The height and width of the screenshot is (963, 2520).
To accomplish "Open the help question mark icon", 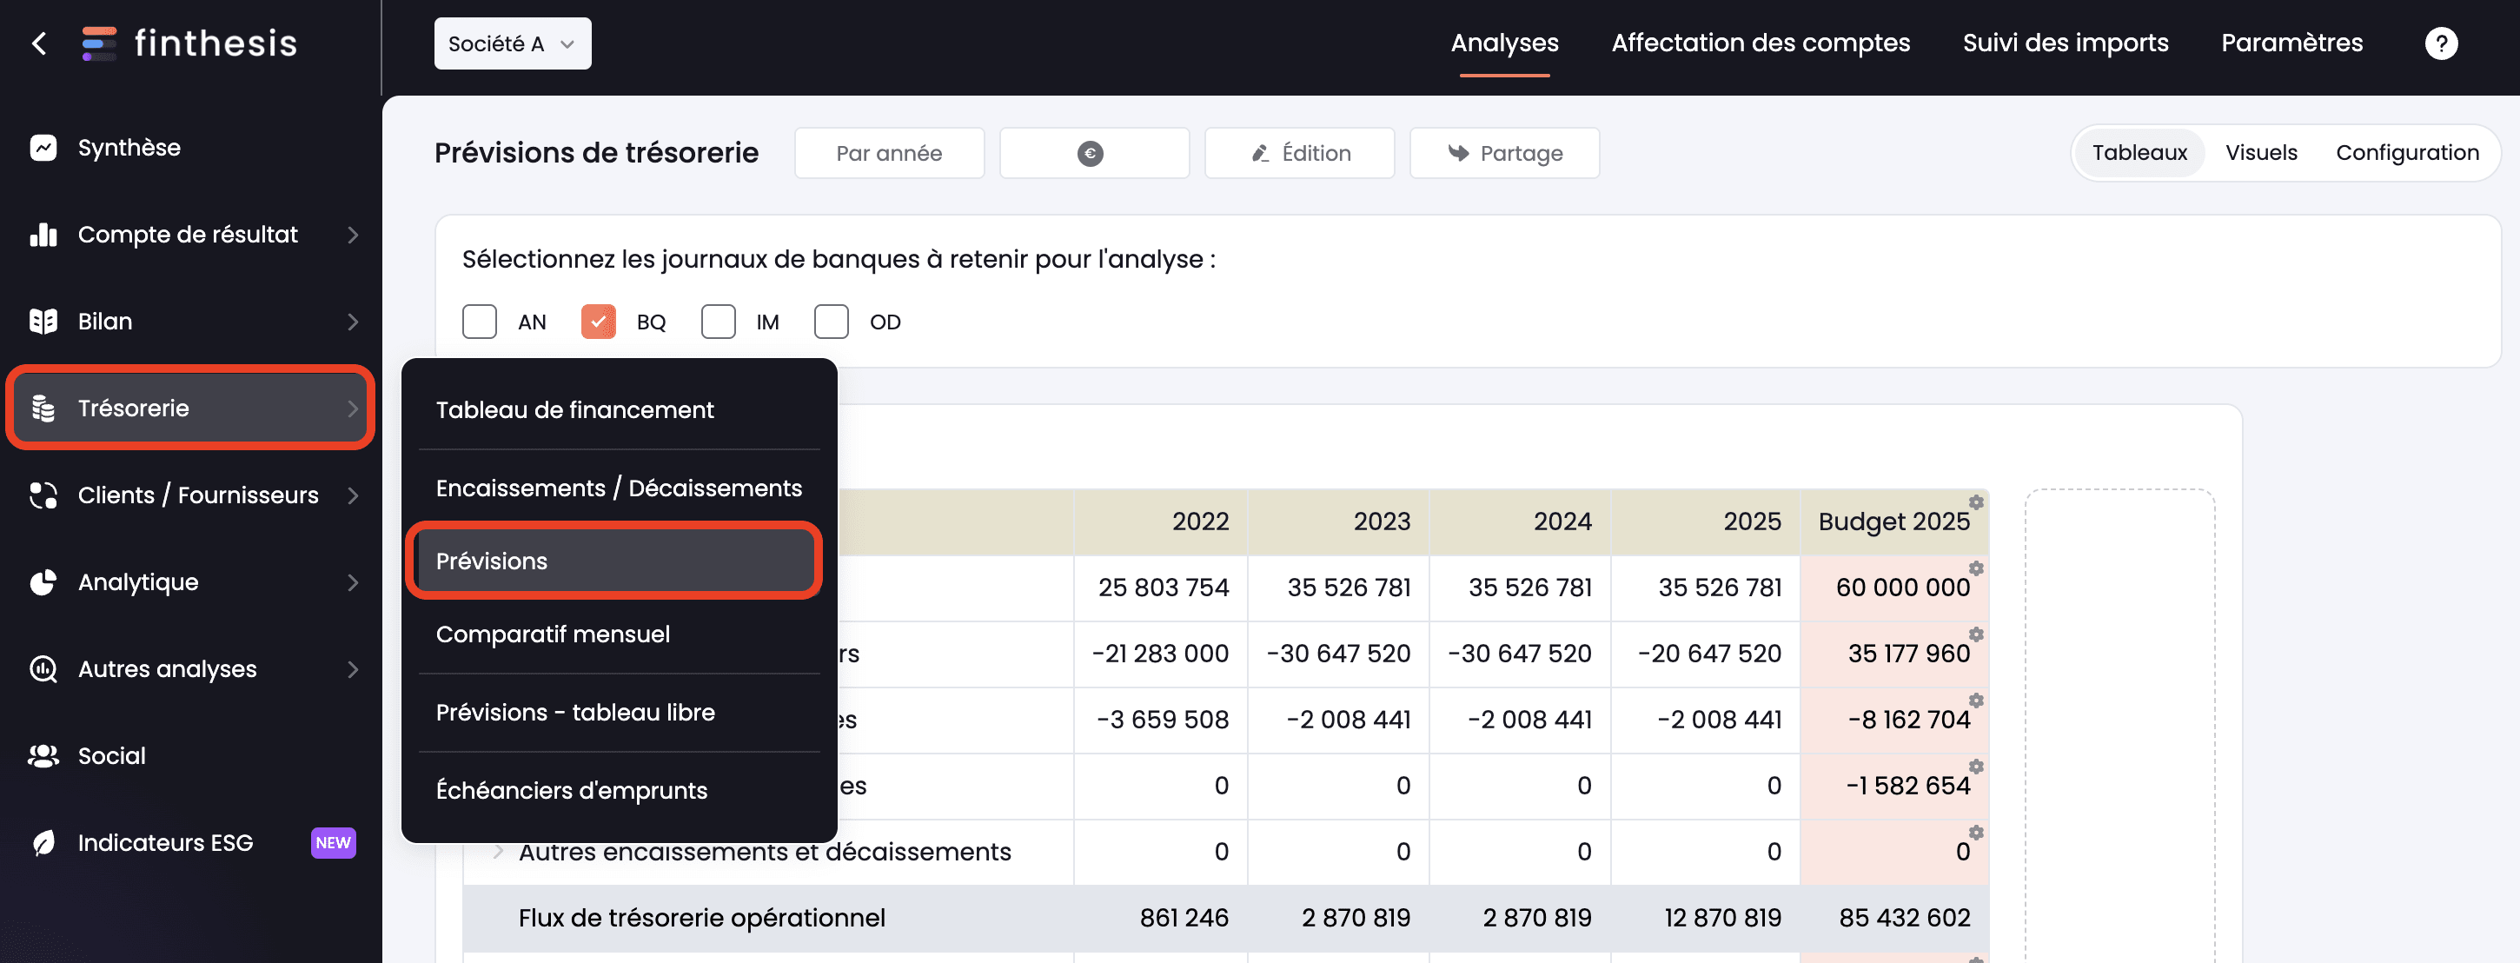I will coord(2441,43).
